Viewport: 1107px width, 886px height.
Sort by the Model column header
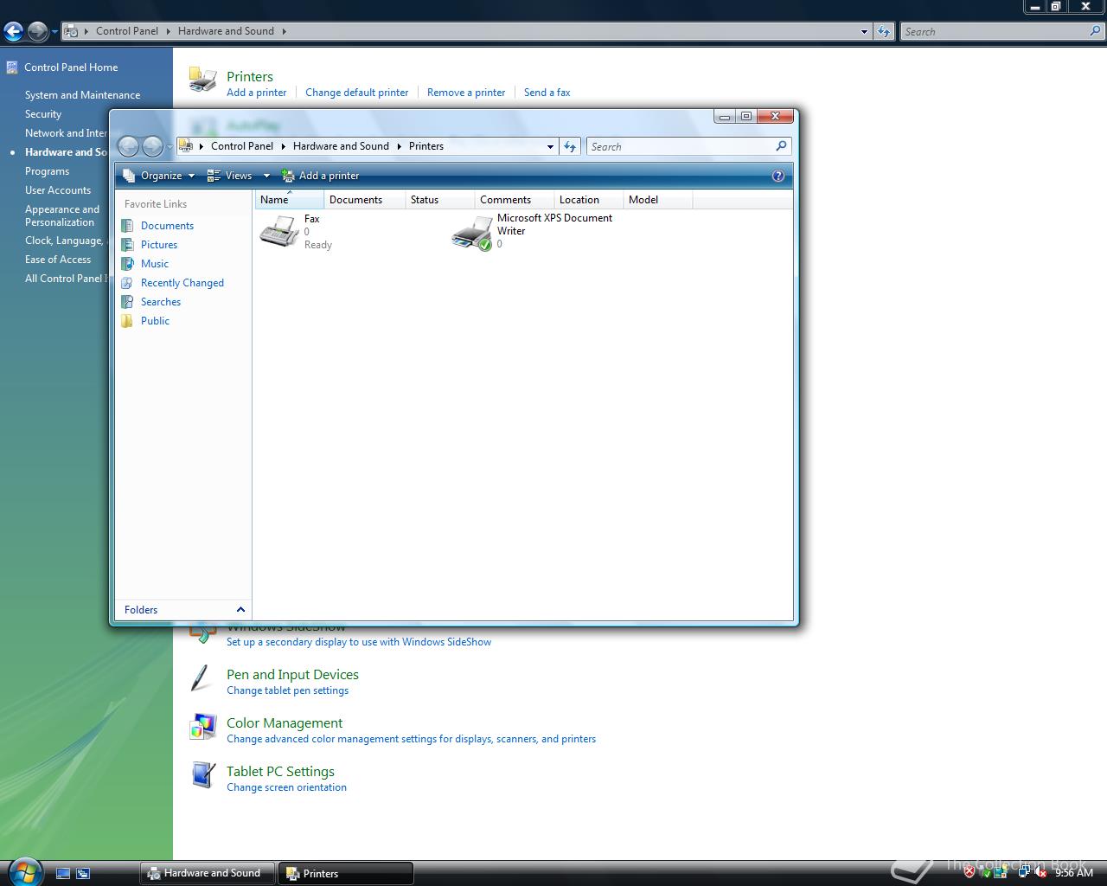[658, 200]
